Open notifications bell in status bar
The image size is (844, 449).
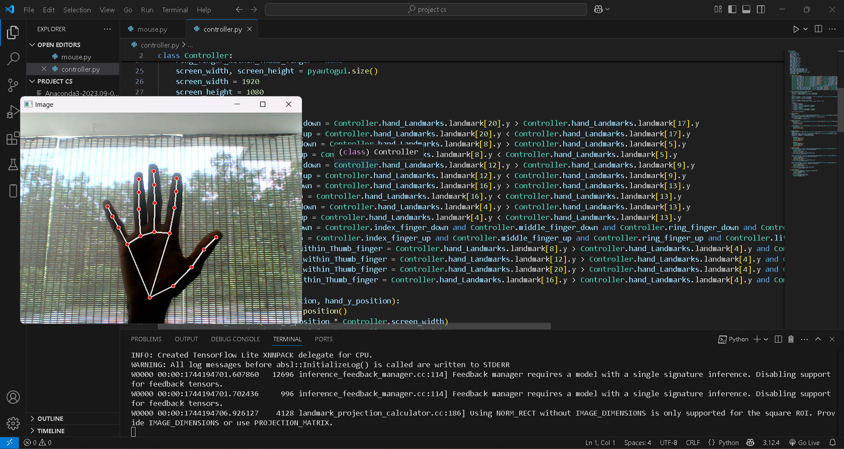(833, 443)
